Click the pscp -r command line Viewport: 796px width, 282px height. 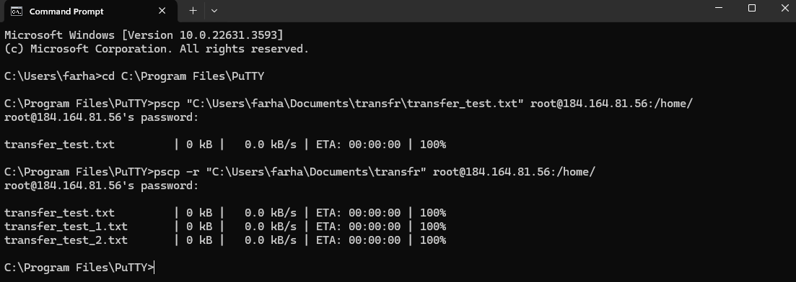coord(299,172)
